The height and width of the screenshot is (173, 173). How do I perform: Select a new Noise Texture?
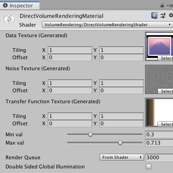[166, 91]
